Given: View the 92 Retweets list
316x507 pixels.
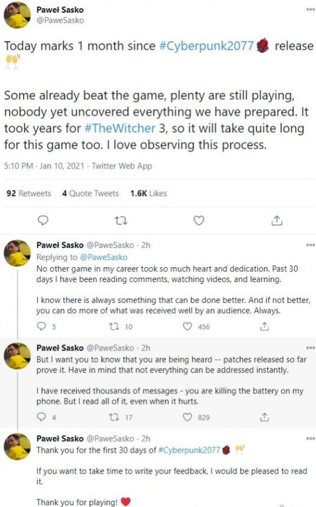Looking at the screenshot, I should click(29, 193).
